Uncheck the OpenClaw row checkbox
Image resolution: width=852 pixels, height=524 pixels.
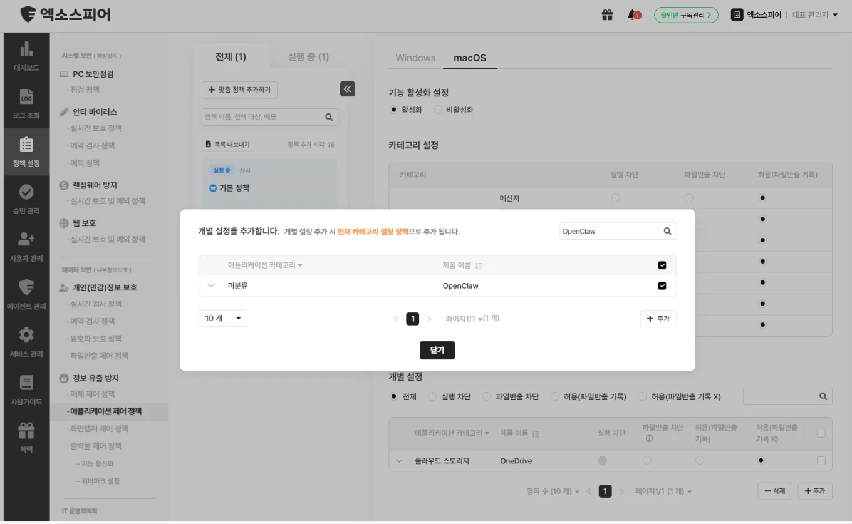coord(662,284)
